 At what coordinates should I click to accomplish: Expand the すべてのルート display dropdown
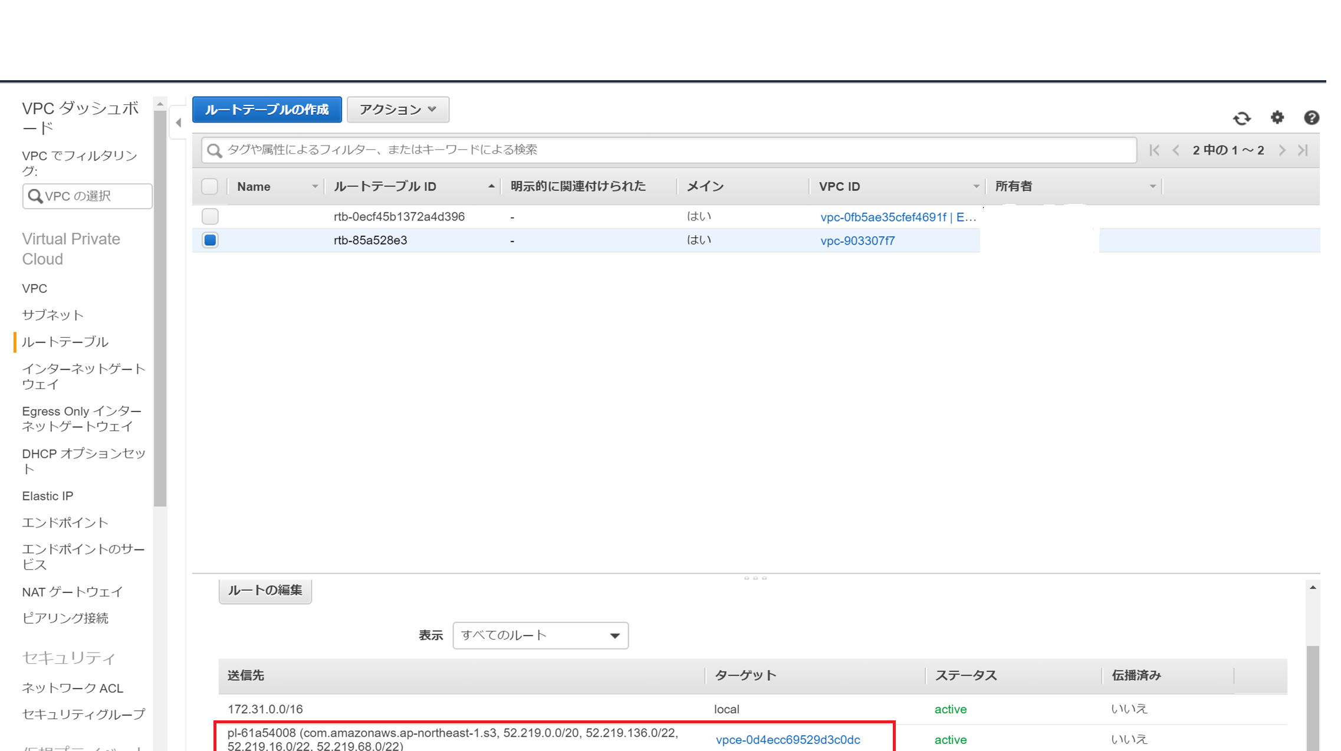tap(540, 635)
